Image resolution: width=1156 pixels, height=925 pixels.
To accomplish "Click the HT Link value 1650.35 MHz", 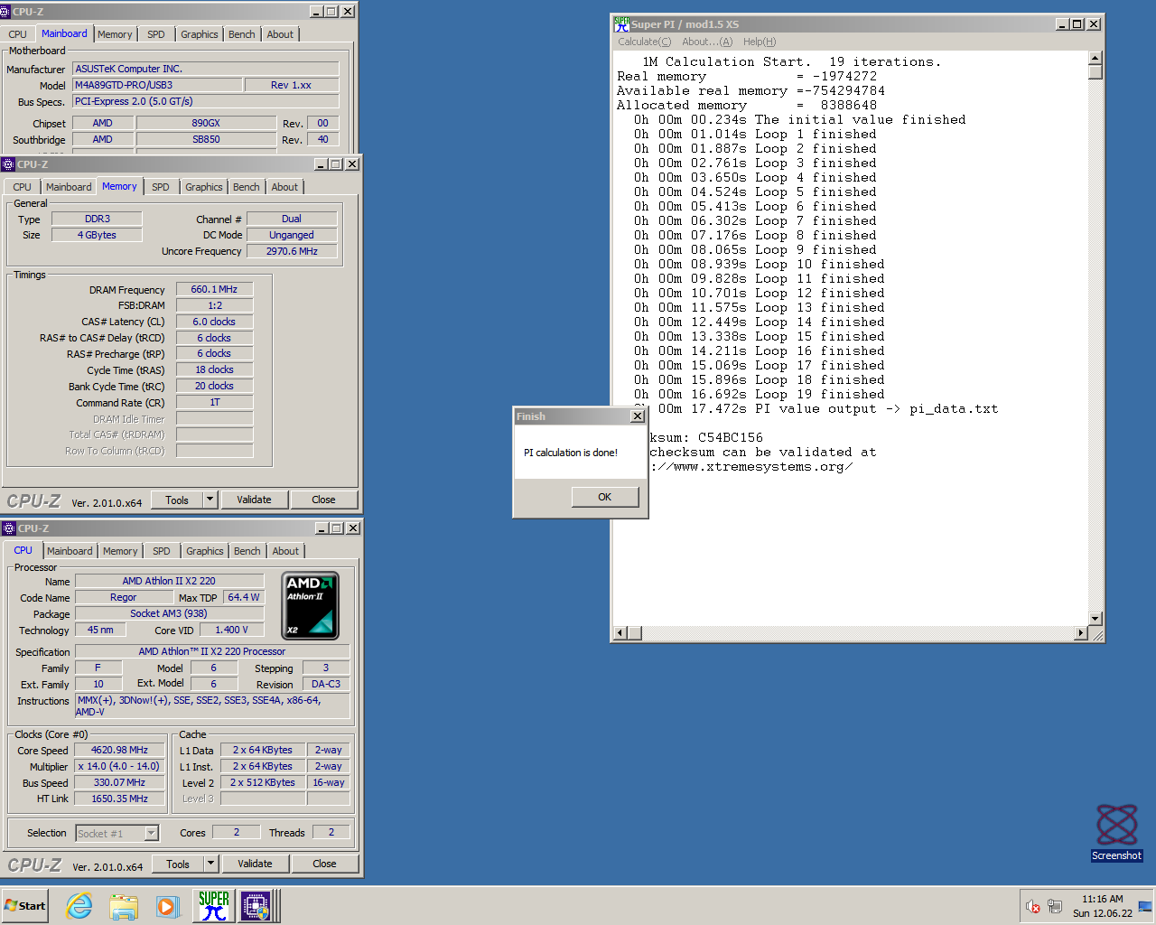I will pyautogui.click(x=119, y=799).
